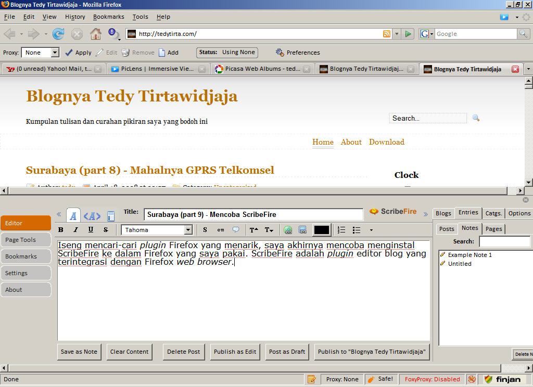Open the Blogs tab in ScribeFire
This screenshot has height=387, width=533.
point(443,213)
